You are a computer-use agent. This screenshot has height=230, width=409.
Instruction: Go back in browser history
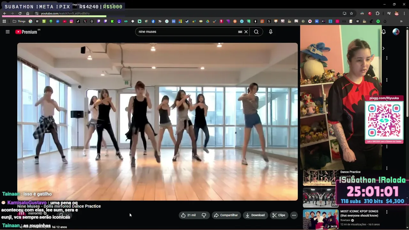point(4,13)
